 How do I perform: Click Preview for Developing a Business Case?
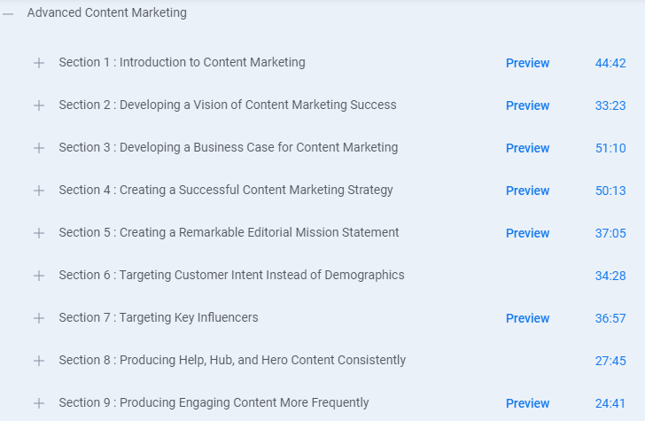tap(527, 148)
